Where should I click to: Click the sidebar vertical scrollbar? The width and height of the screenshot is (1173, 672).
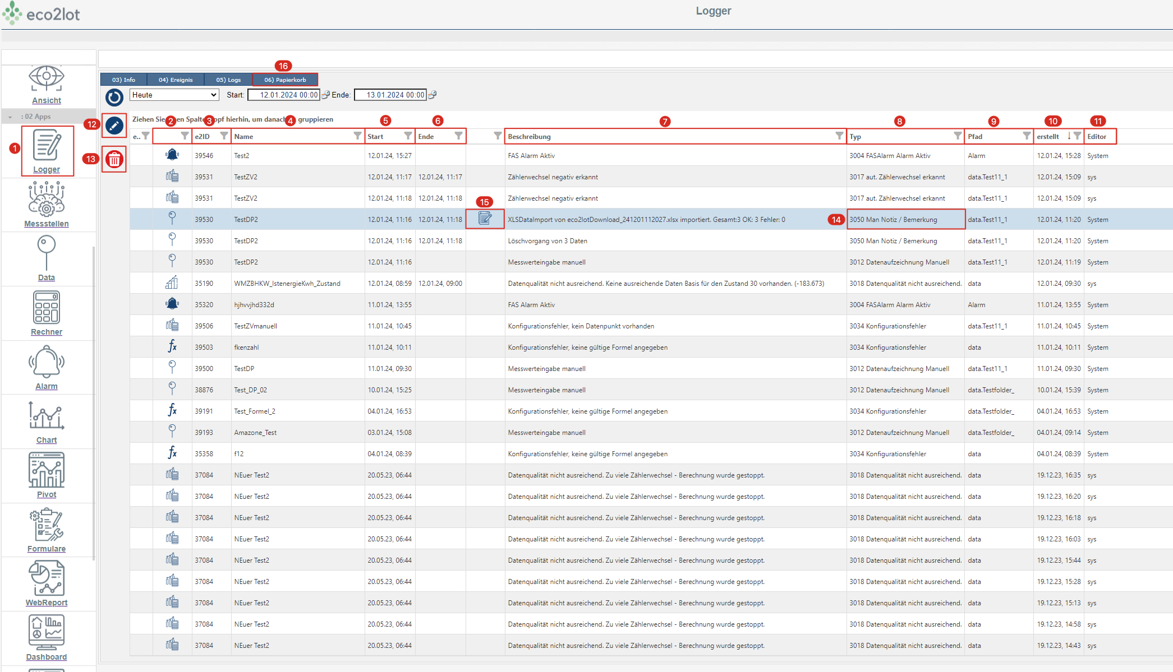point(94,402)
